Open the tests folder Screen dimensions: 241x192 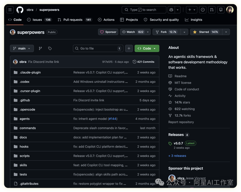[23, 174]
